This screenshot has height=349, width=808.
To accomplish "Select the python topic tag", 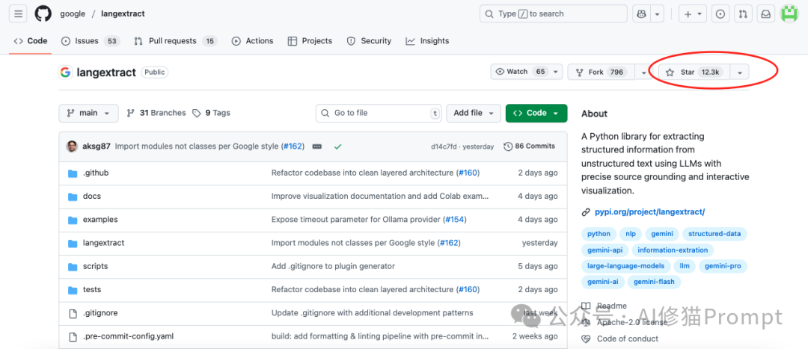I will pyautogui.click(x=599, y=234).
